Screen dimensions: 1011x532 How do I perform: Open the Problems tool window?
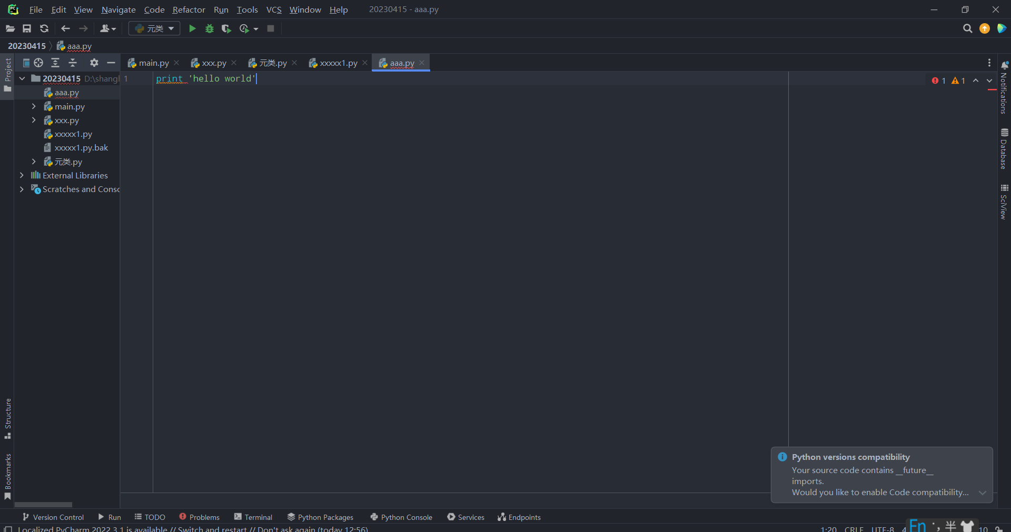click(x=200, y=517)
